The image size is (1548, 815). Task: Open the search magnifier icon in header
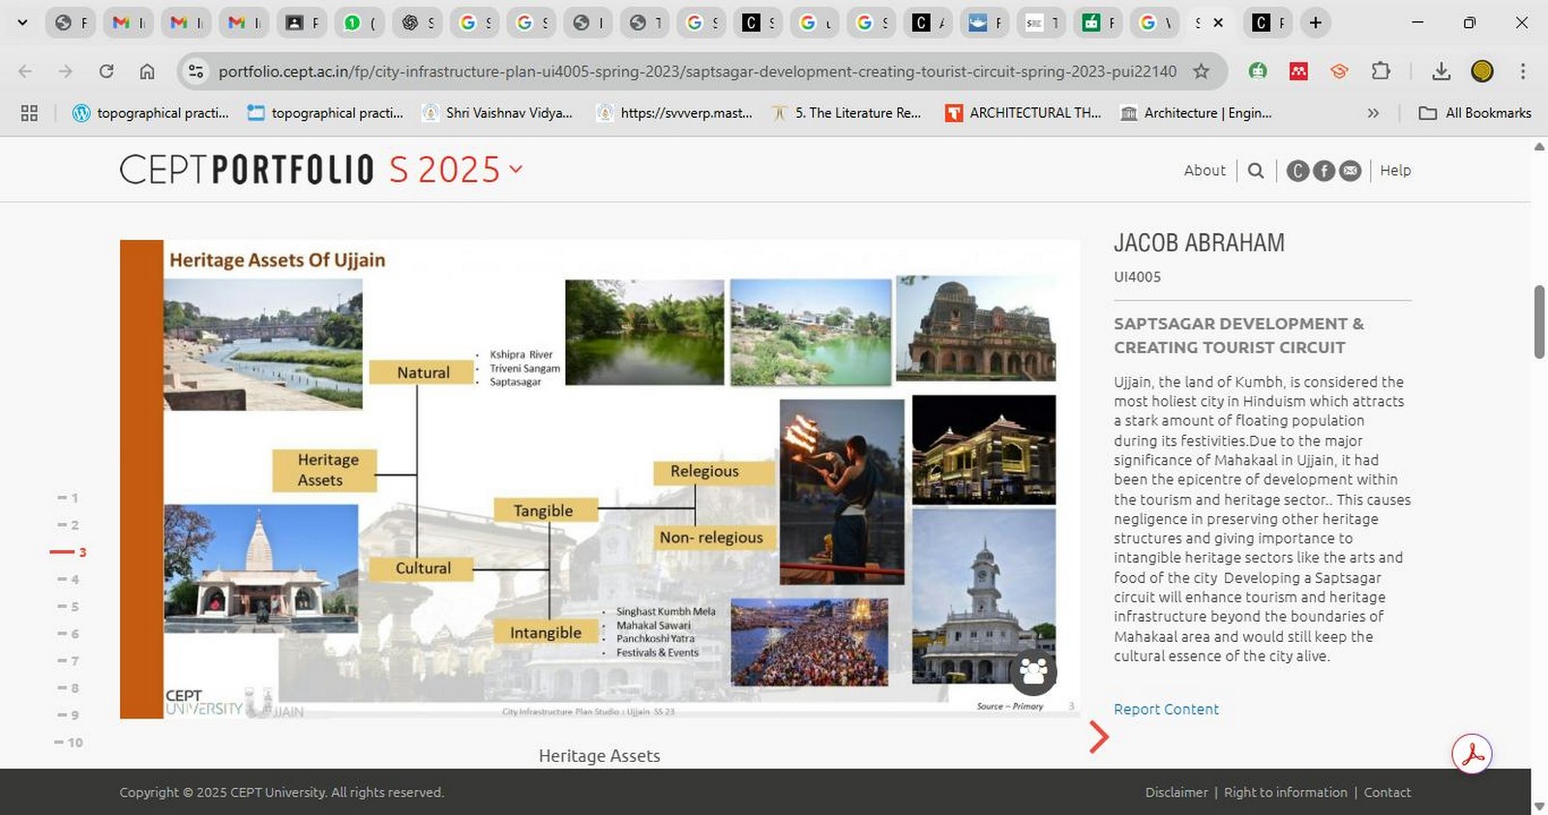tap(1256, 170)
